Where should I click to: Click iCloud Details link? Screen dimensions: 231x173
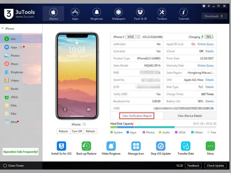(210, 51)
